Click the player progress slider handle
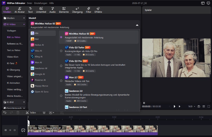Image resolution: width=212 pixels, height=137 pixels. tap(144, 103)
